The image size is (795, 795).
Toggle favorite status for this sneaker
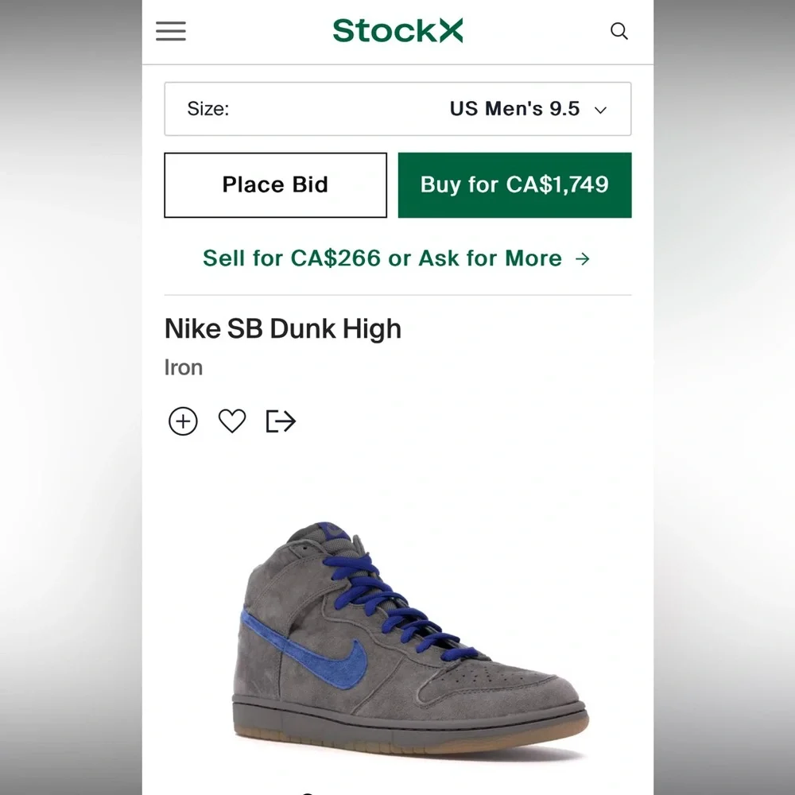tap(231, 421)
